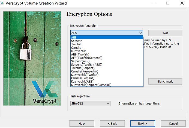Select Camellia(Serpent) entry
The image size is (189, 128).
(x=107, y=78)
